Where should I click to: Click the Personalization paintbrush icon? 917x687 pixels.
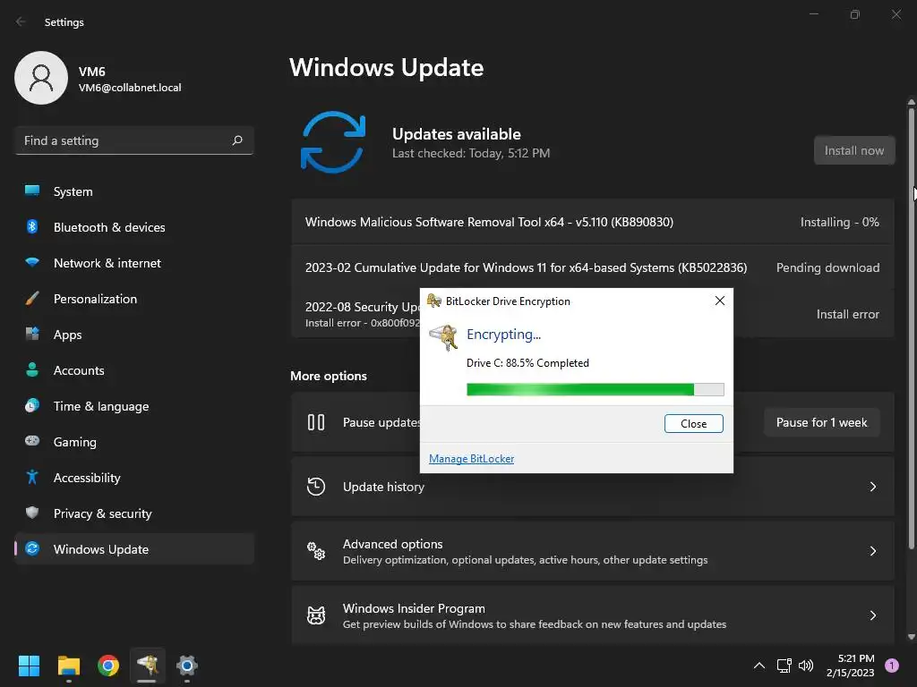click(32, 299)
